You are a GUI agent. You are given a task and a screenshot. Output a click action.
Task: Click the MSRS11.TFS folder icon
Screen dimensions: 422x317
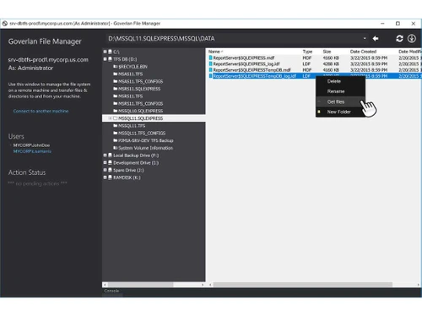click(116, 96)
